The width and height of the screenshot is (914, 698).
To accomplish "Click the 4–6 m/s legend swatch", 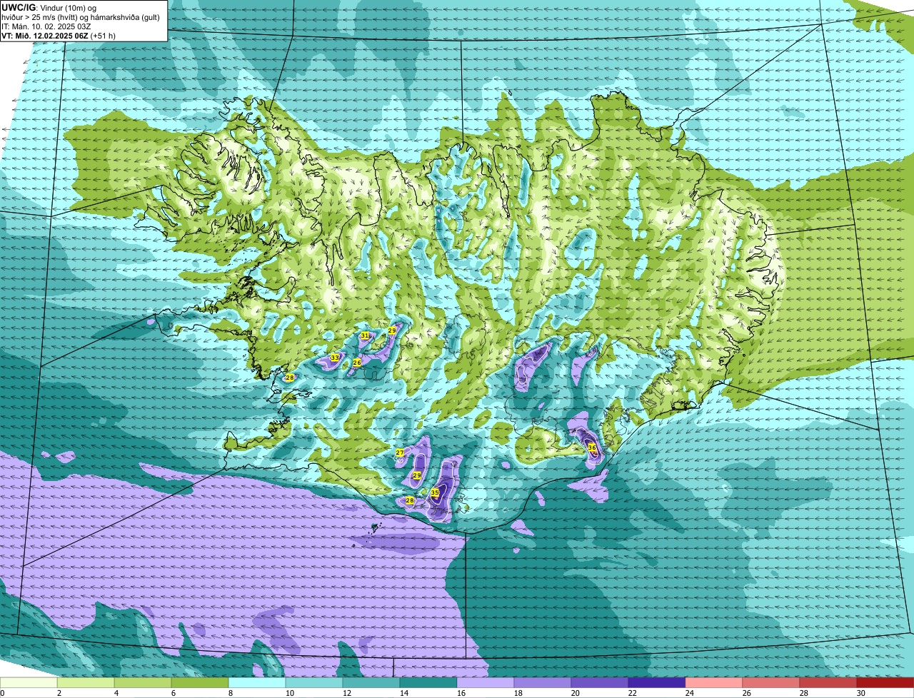I will [143, 683].
